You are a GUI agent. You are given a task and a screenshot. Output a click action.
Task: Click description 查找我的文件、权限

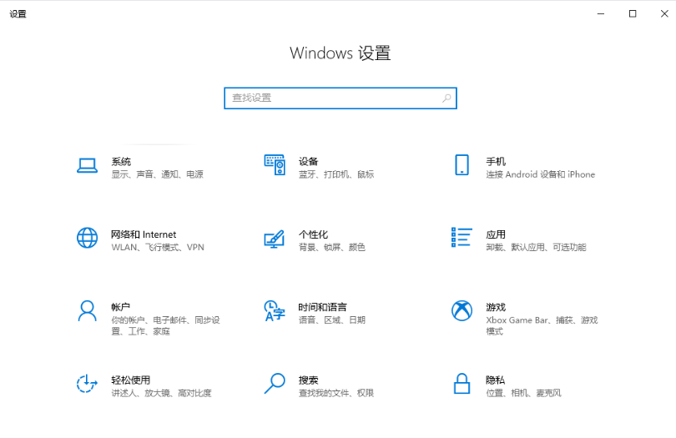(336, 393)
